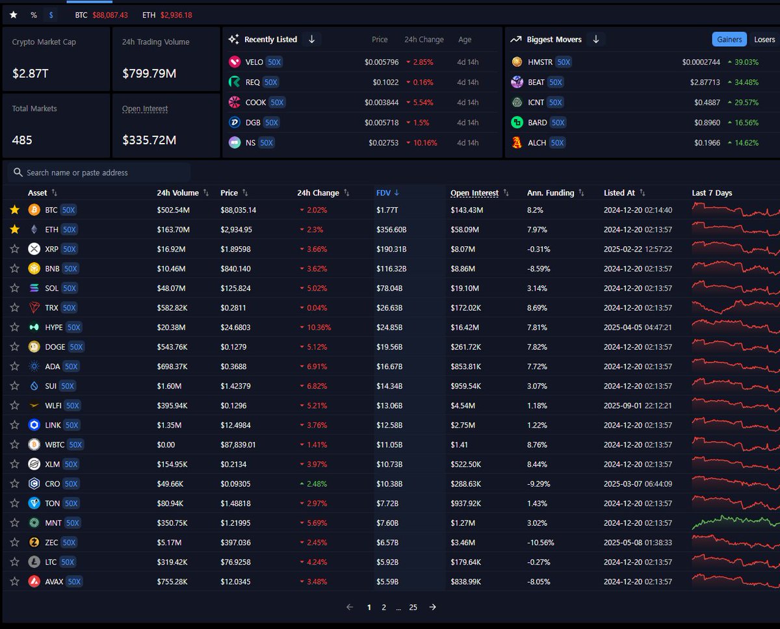780x629 pixels.
Task: Add XRP to favorites with star
Action: click(14, 249)
